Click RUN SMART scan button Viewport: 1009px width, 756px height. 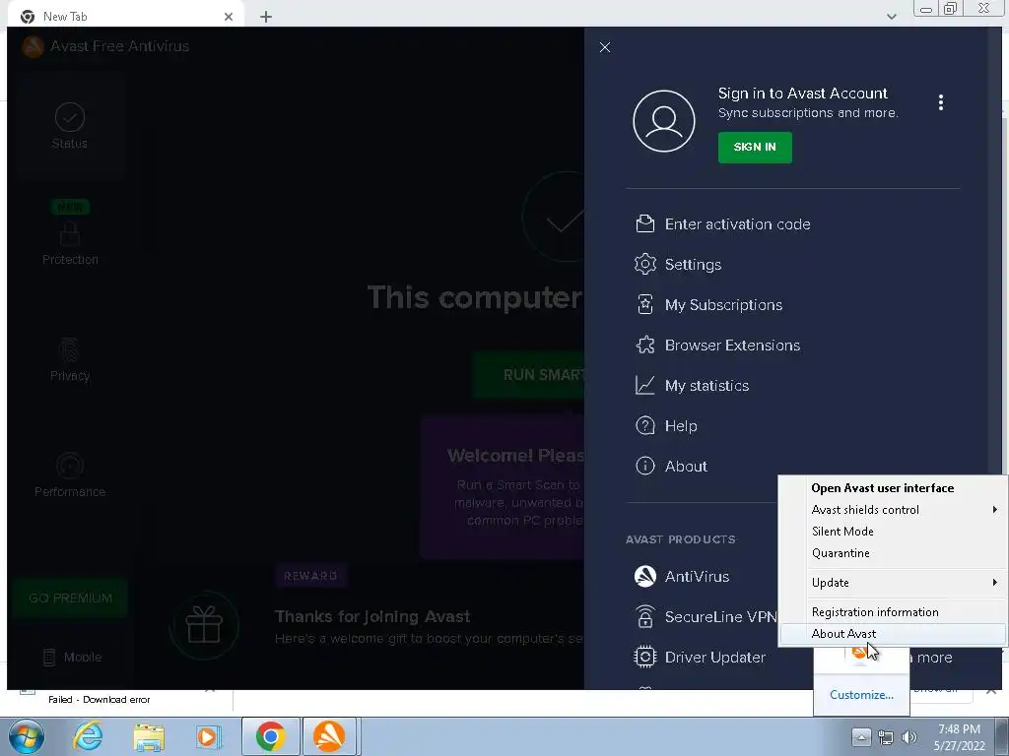(x=529, y=375)
